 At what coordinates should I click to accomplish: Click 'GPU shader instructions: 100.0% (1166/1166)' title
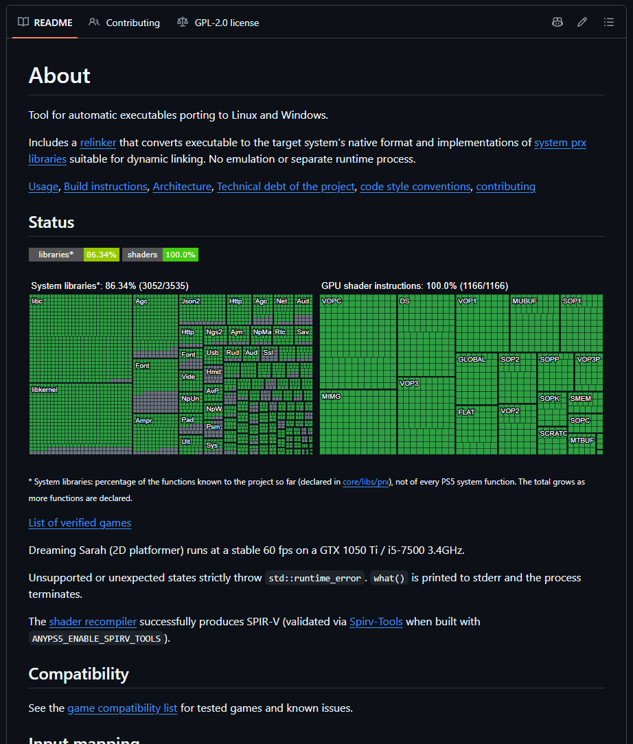pos(415,286)
